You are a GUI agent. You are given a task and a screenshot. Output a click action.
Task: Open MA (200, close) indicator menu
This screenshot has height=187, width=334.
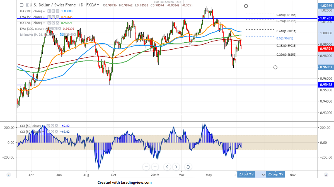(44, 23)
